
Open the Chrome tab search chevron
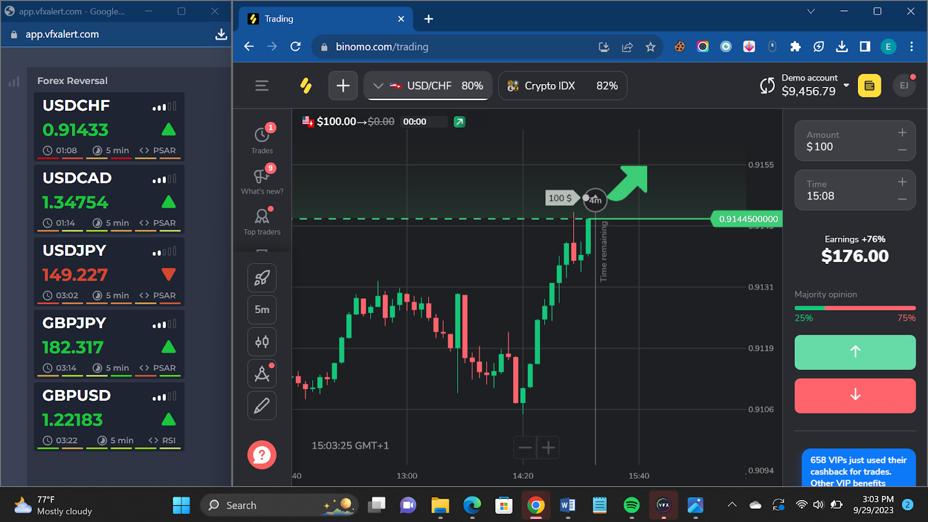coord(811,11)
